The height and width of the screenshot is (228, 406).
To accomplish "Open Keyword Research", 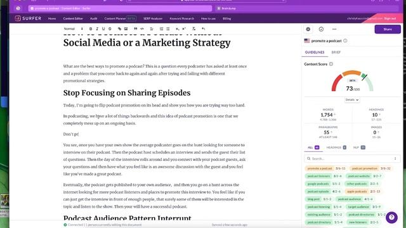I will pos(182,18).
